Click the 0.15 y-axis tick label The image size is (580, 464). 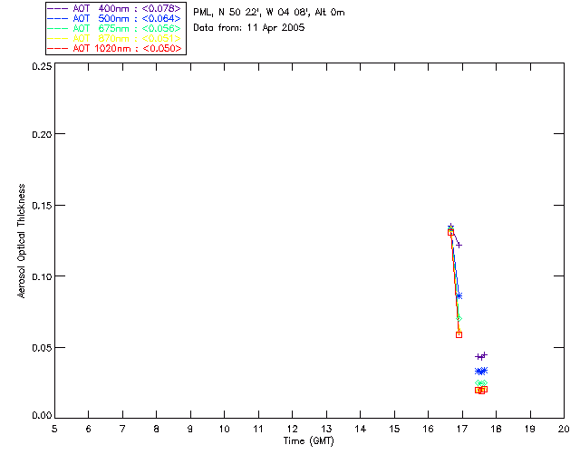(x=42, y=206)
